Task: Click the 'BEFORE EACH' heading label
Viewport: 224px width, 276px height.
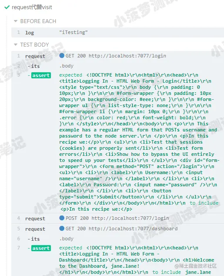Action: click(x=38, y=21)
